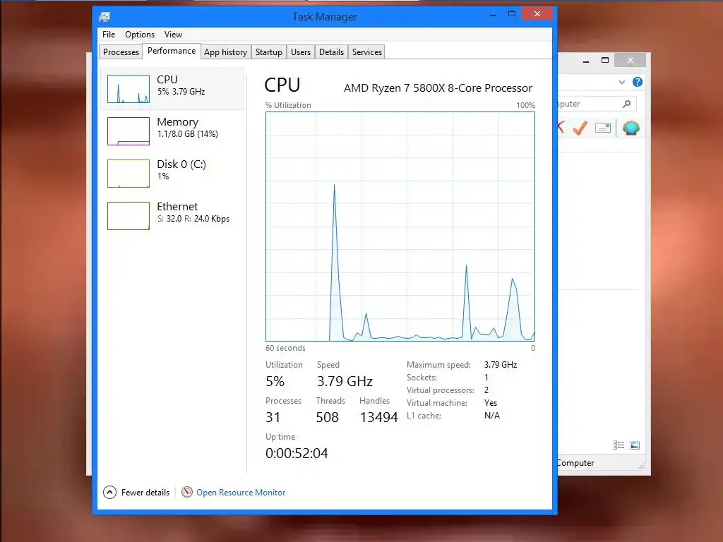
Task: Select the Ethernet mini graph thumbnail
Action: (x=129, y=216)
